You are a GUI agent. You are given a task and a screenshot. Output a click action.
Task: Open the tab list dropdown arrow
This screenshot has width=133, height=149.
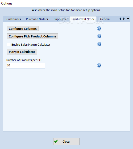click(x=128, y=19)
